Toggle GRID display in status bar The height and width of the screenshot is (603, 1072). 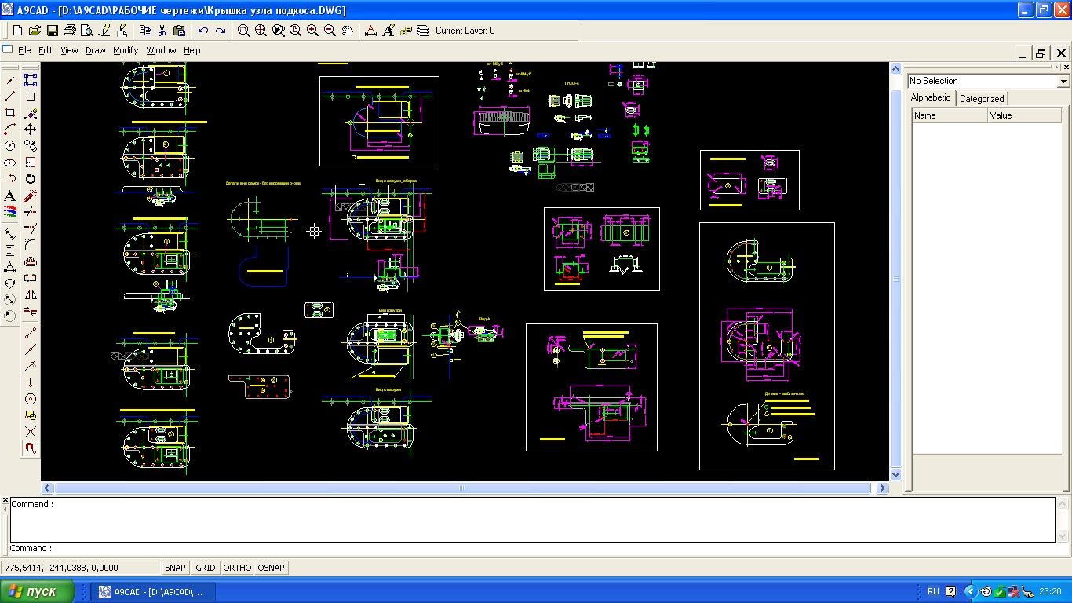[x=206, y=568]
